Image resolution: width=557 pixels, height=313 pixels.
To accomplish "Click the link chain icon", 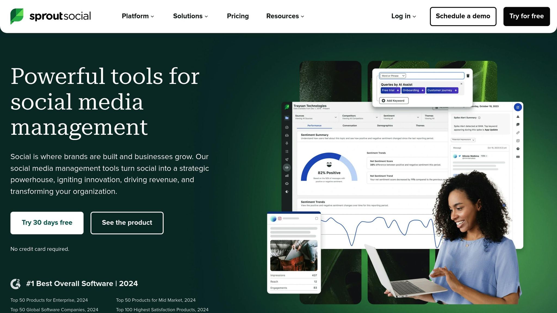I will click(518, 133).
